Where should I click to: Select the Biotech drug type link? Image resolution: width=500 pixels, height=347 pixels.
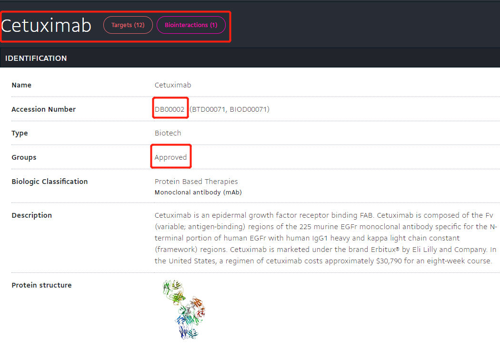168,133
